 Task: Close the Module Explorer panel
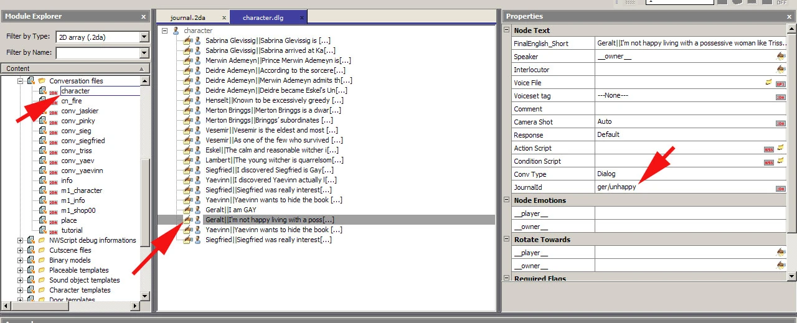tap(143, 16)
